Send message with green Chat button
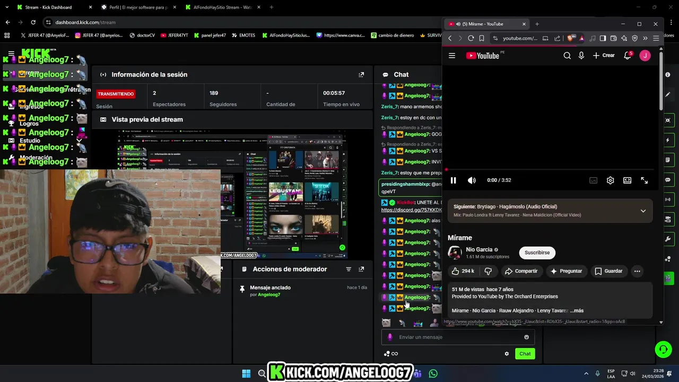Viewport: 679px width, 382px height. (x=525, y=354)
